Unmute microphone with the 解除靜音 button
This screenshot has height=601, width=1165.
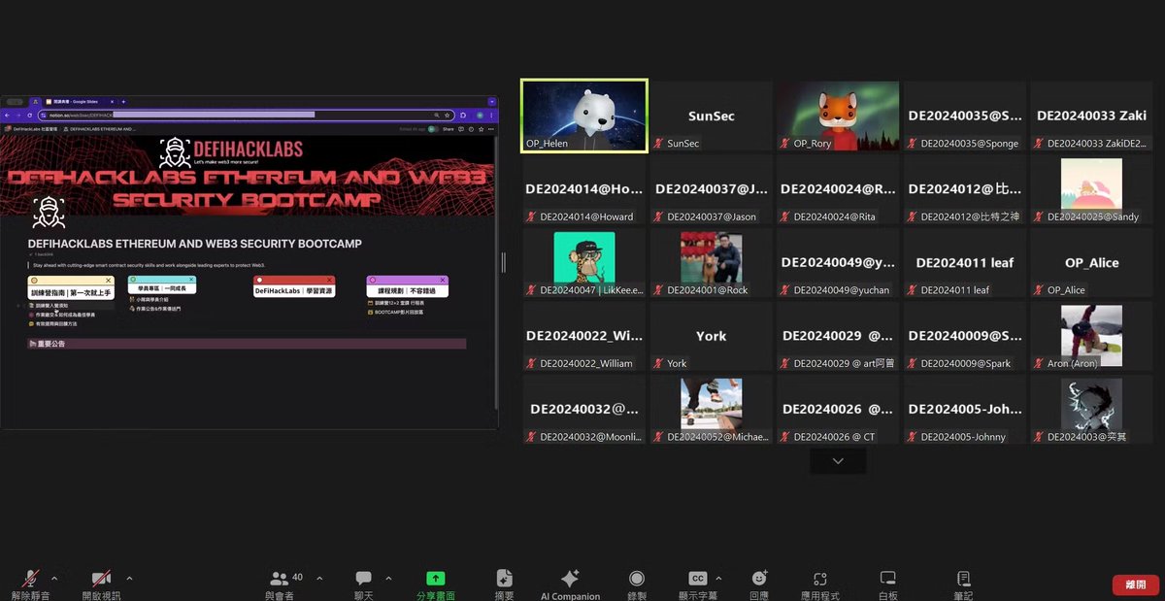(31, 584)
